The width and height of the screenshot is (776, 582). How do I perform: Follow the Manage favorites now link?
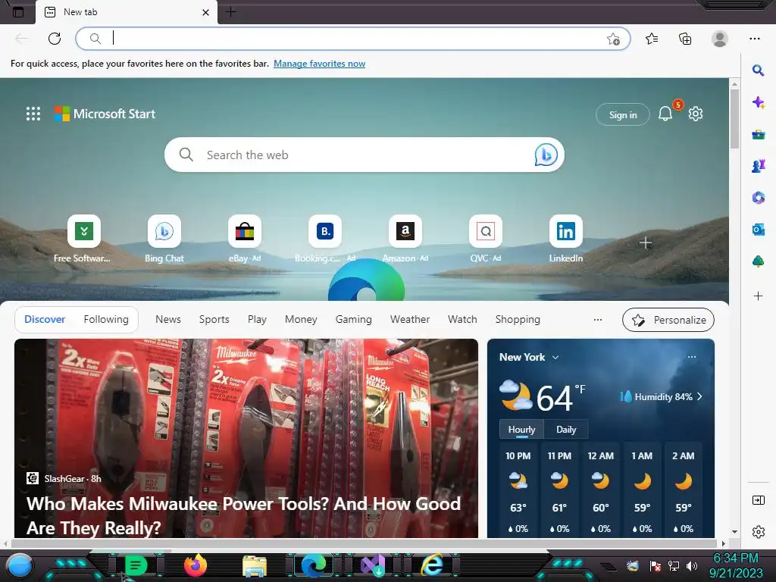tap(319, 64)
